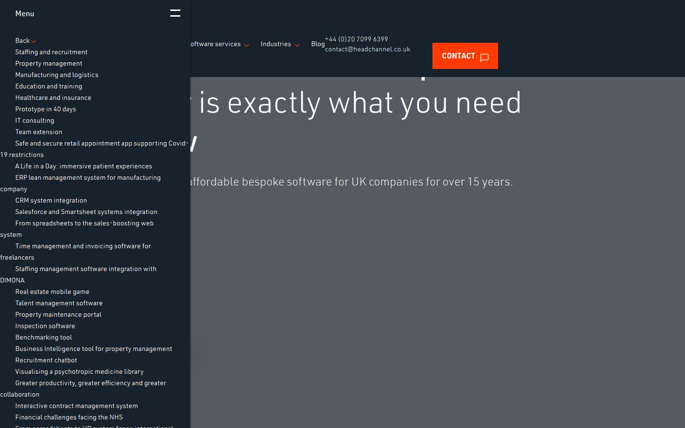The height and width of the screenshot is (428, 685).
Task: Go to Manufacturing and logistics
Action: (x=57, y=75)
